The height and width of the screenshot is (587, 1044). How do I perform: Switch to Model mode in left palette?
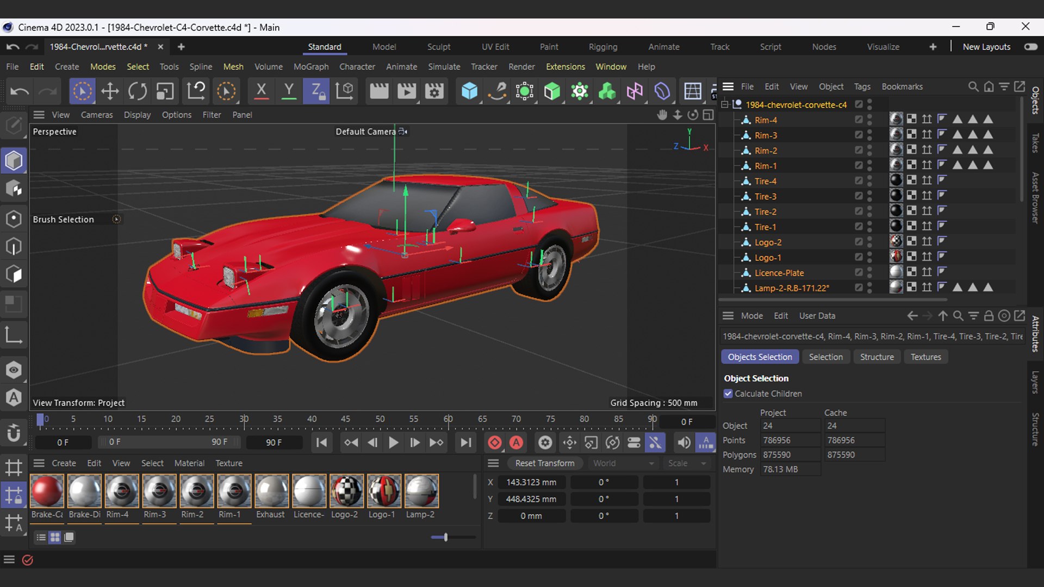(x=14, y=161)
